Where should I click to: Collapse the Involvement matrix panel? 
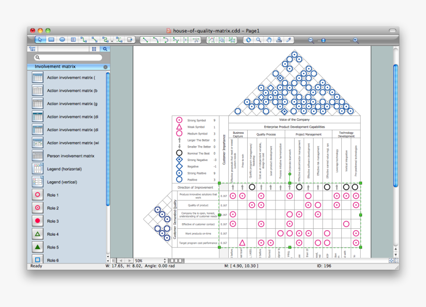click(106, 67)
